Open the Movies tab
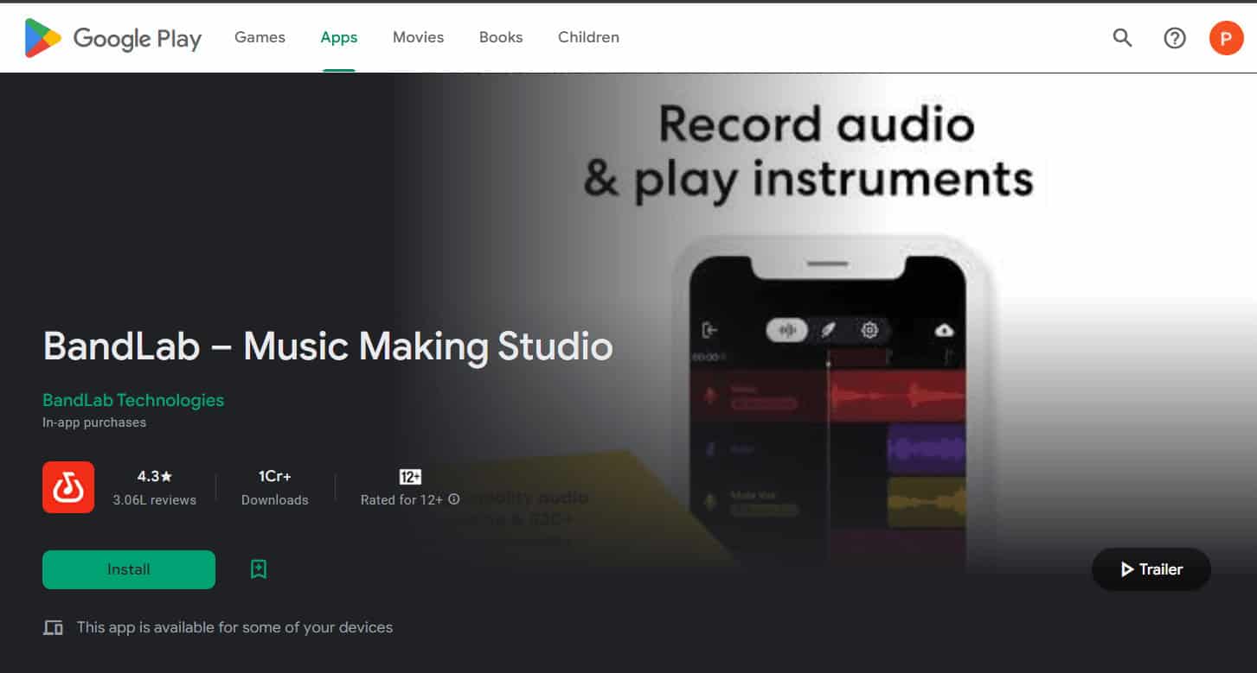Image resolution: width=1257 pixels, height=673 pixels. coord(418,37)
